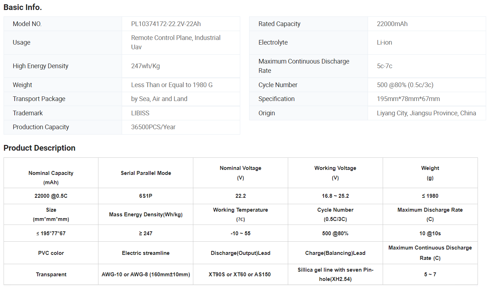Click the Rated Capacity 22000mAh value
Image resolution: width=489 pixels, height=287 pixels.
[x=392, y=24]
